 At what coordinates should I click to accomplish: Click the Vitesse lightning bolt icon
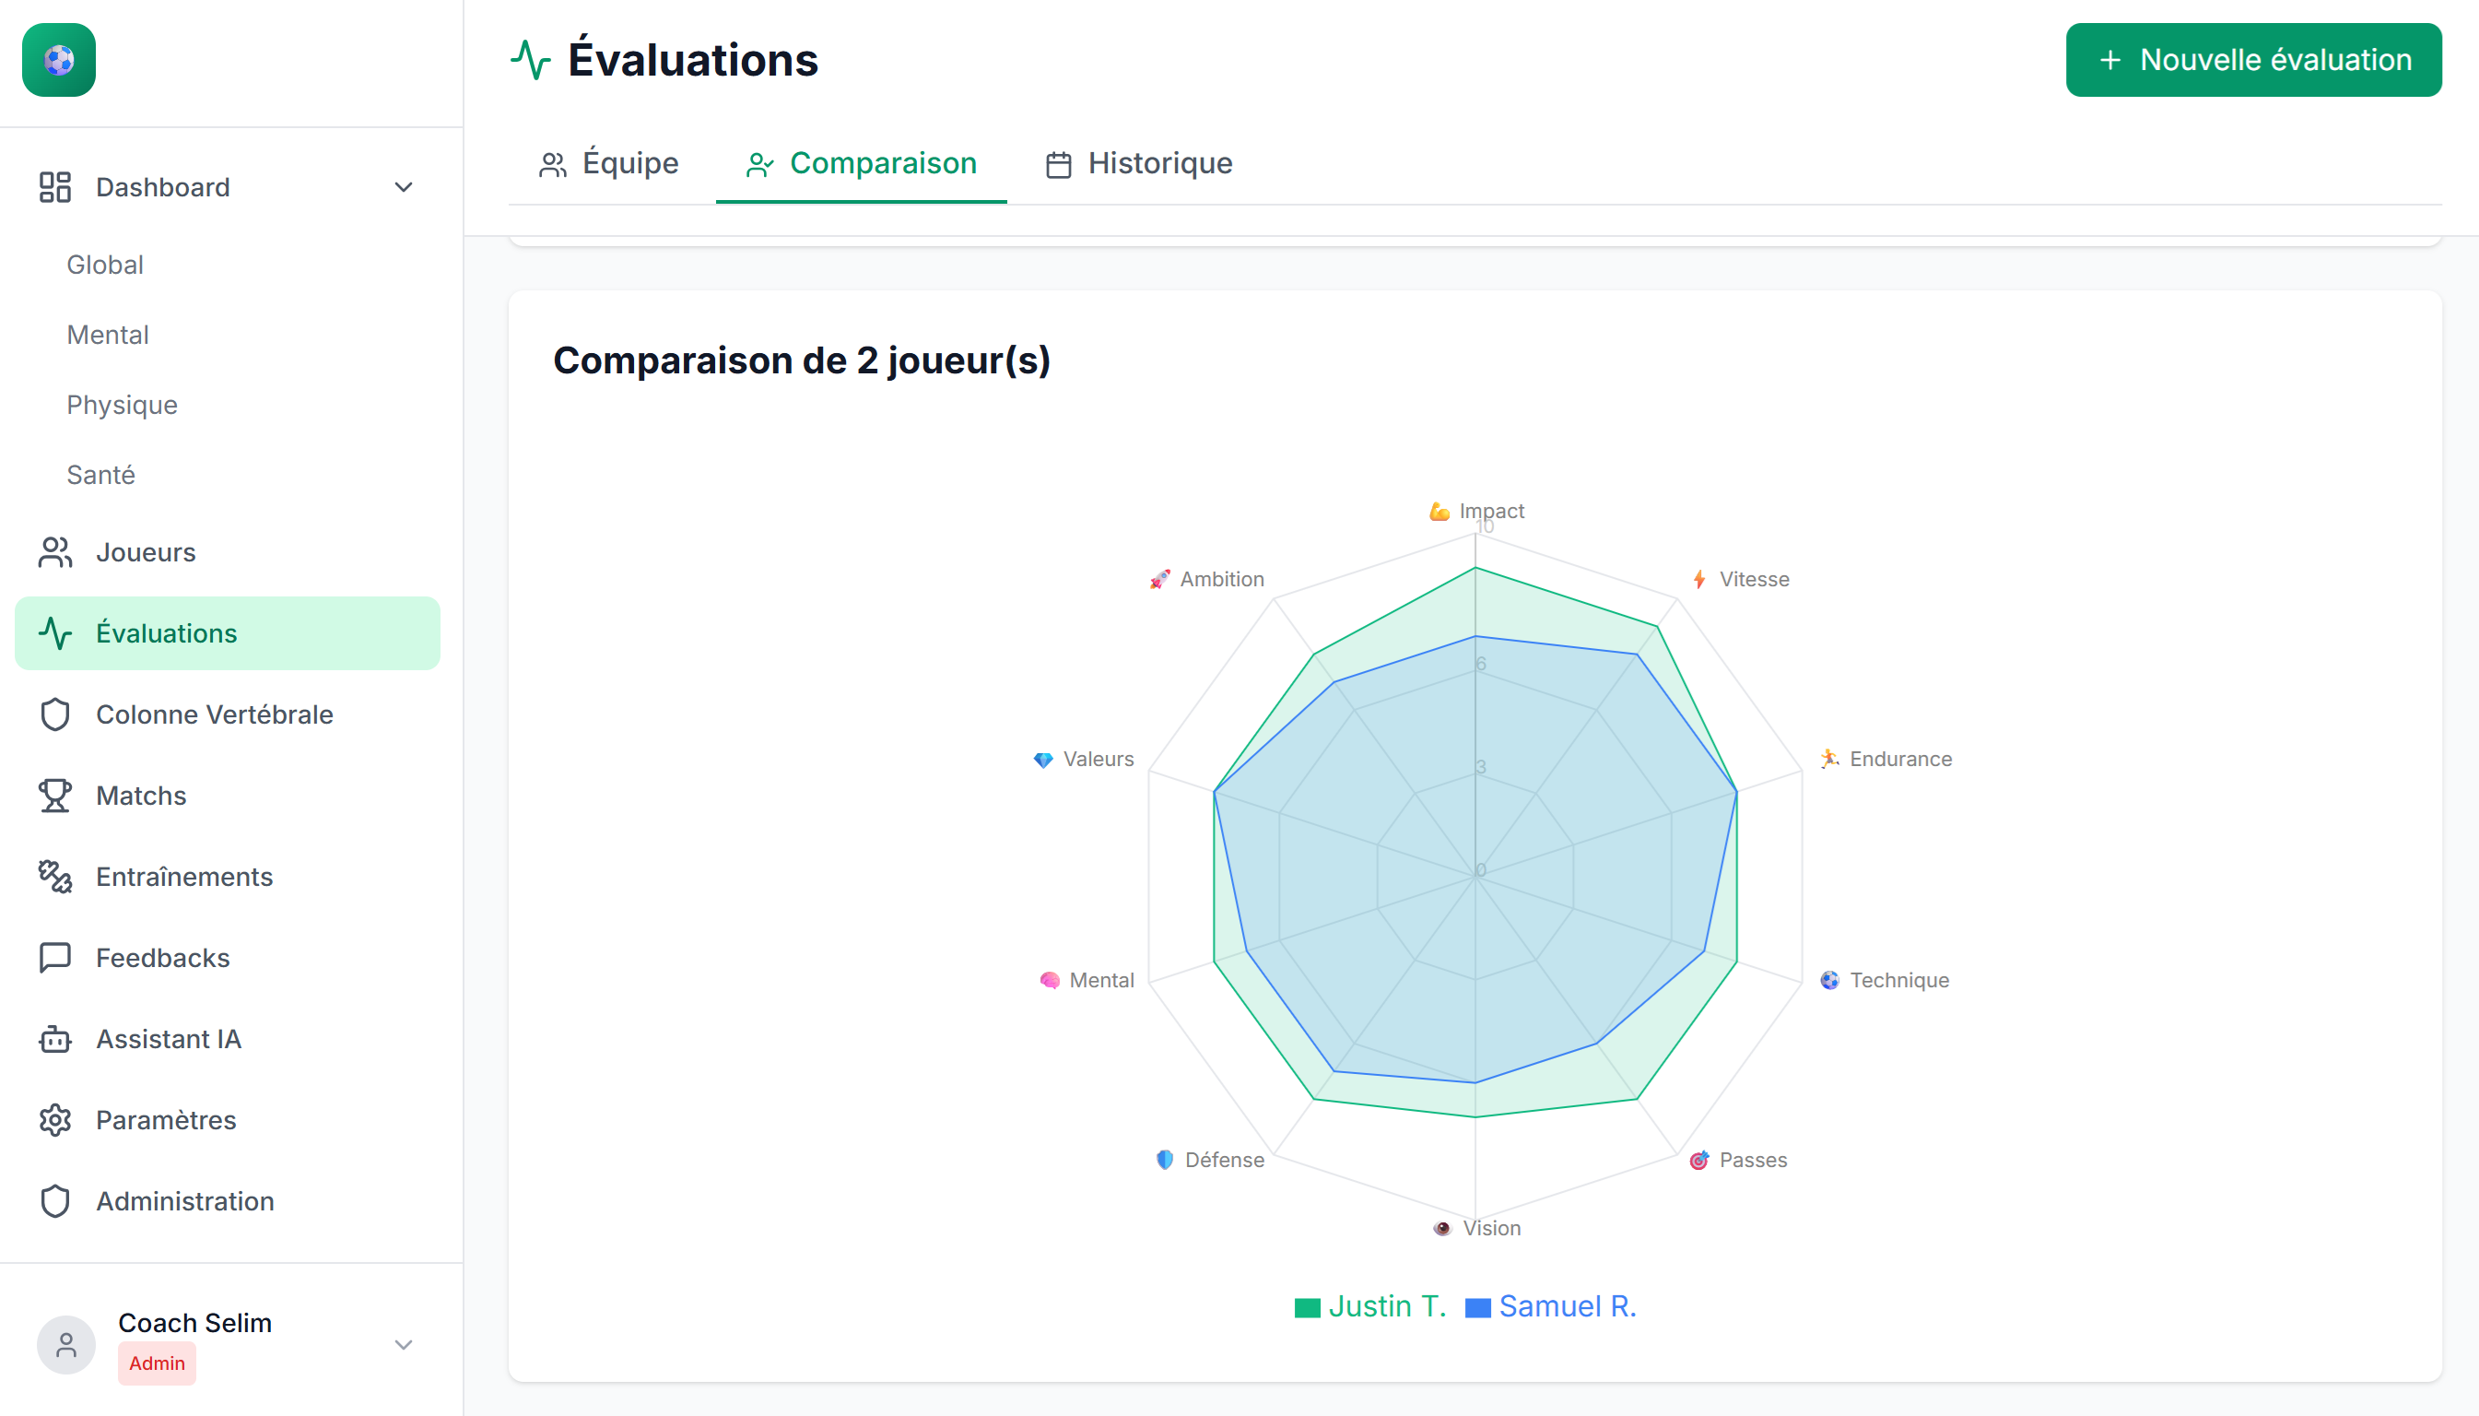[x=1699, y=580]
